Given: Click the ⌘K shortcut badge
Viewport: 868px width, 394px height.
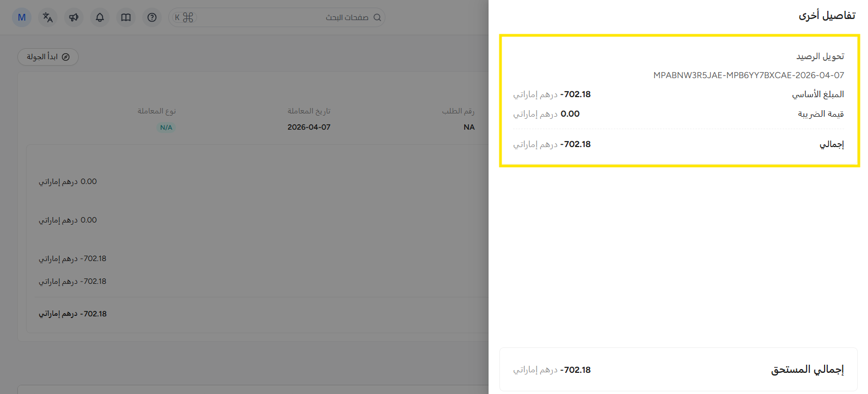Looking at the screenshot, I should 184,17.
